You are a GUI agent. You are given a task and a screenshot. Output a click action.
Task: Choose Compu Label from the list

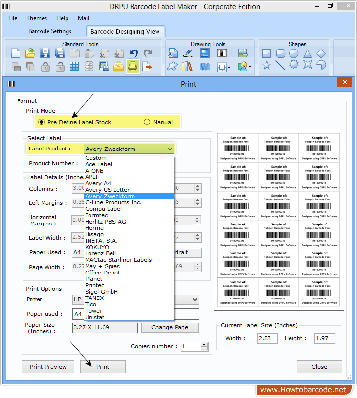tap(129, 209)
